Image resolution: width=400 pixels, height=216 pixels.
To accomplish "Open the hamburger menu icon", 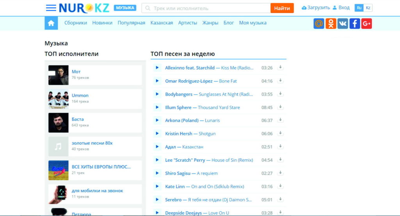I will 51,8.
